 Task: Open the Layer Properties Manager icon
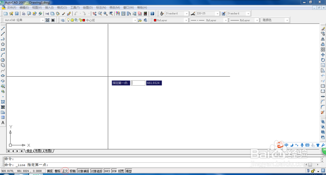(63, 20)
